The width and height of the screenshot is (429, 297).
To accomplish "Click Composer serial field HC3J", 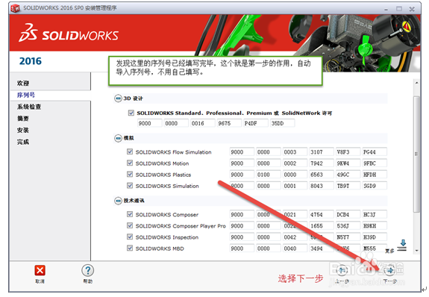I will point(375,214).
